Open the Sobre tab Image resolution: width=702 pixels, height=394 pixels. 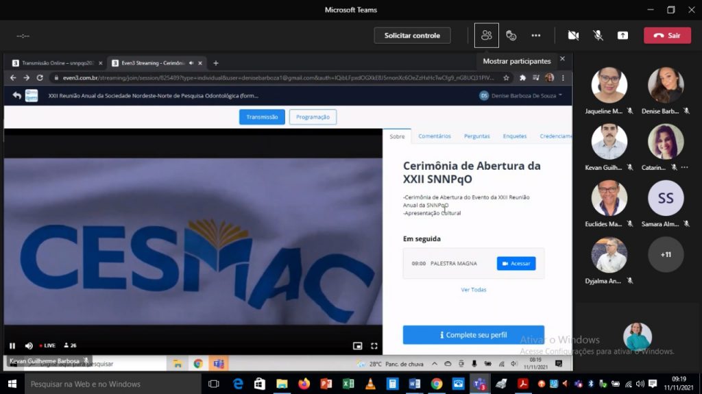(x=397, y=136)
